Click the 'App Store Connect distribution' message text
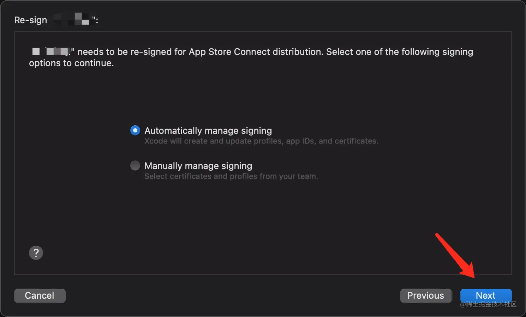 (256, 52)
